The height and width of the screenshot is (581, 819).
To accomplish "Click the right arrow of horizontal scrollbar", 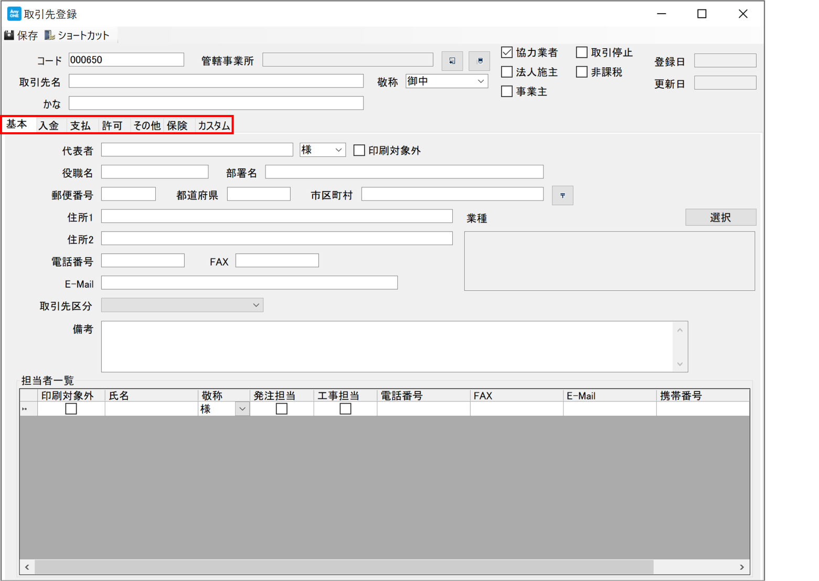I will point(741,567).
